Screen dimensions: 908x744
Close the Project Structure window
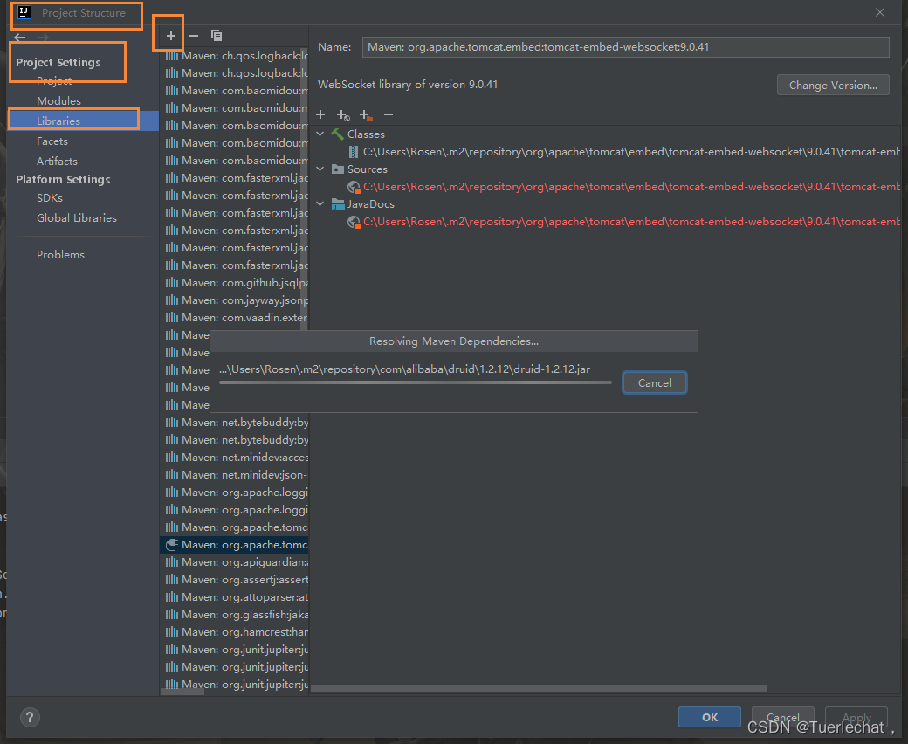(x=880, y=12)
